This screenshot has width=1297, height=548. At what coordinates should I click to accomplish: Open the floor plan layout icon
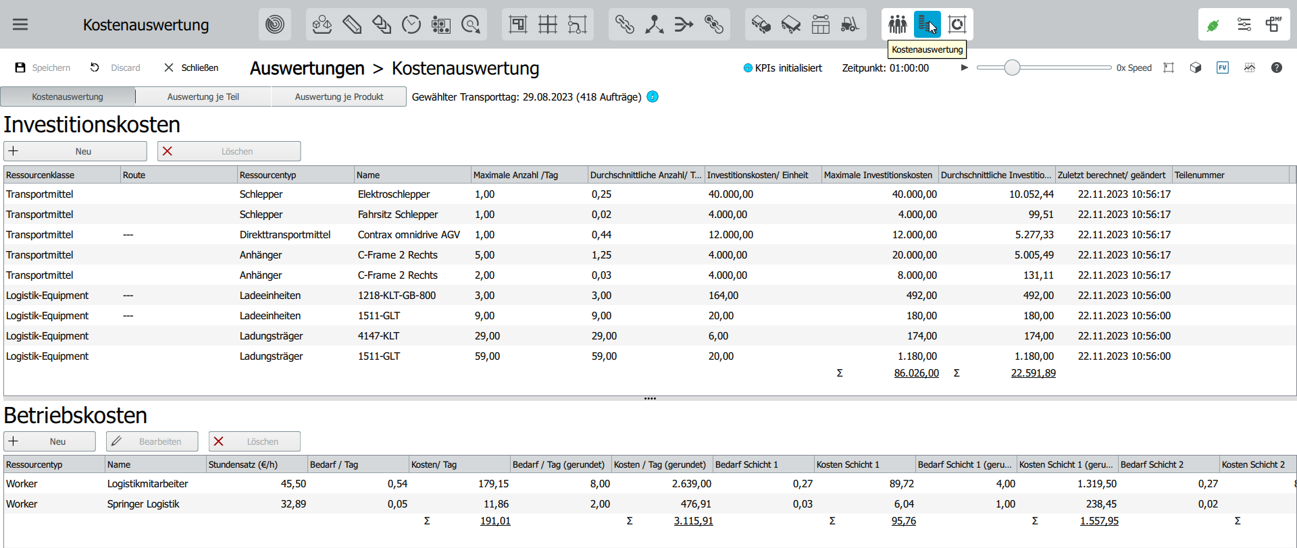(518, 25)
